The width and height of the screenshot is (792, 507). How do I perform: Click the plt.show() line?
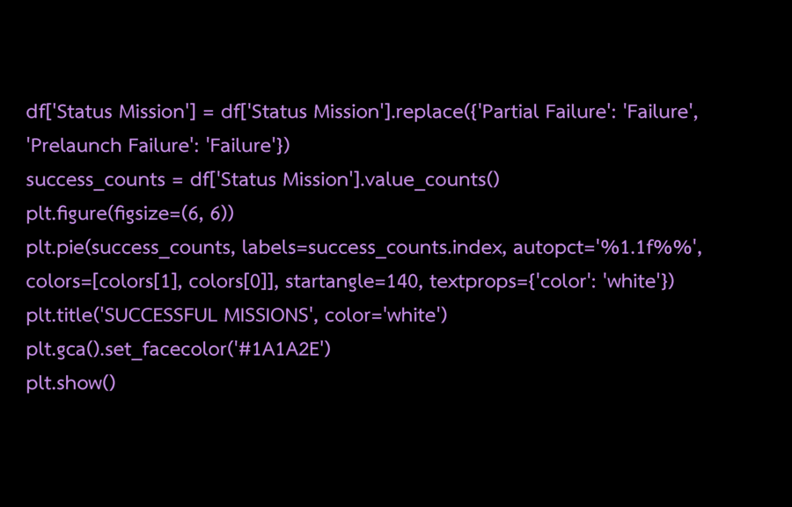(x=70, y=384)
